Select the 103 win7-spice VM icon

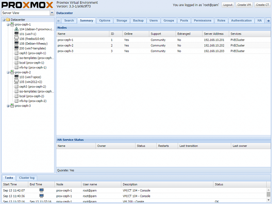[16, 77]
